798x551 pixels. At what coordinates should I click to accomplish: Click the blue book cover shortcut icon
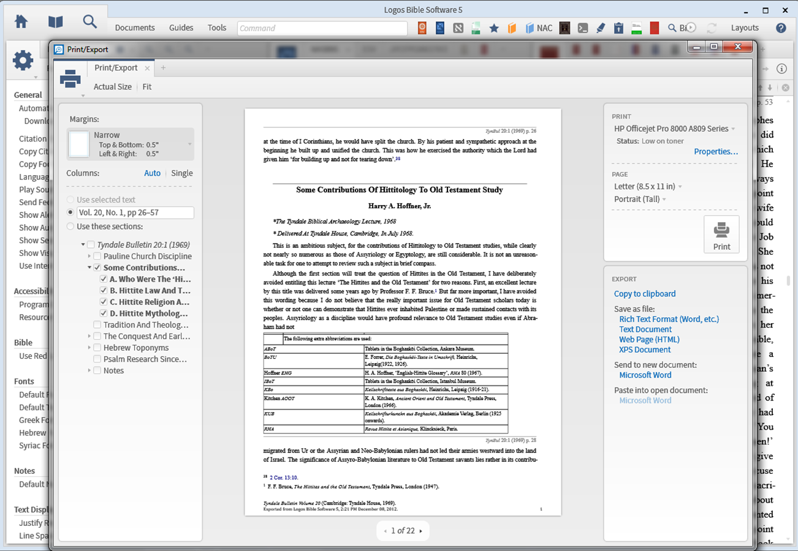(x=440, y=28)
